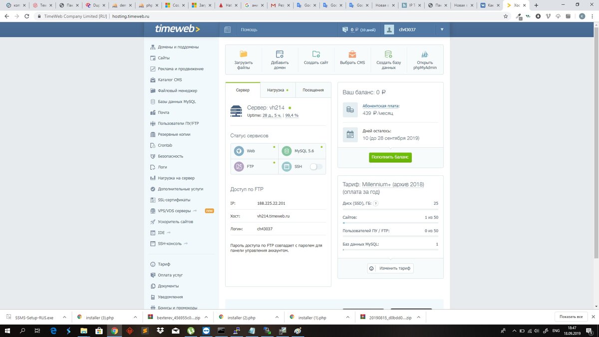This screenshot has width=599, height=337.
Task: Open Базы данных MySQL sidebar item
Action: pos(177,101)
